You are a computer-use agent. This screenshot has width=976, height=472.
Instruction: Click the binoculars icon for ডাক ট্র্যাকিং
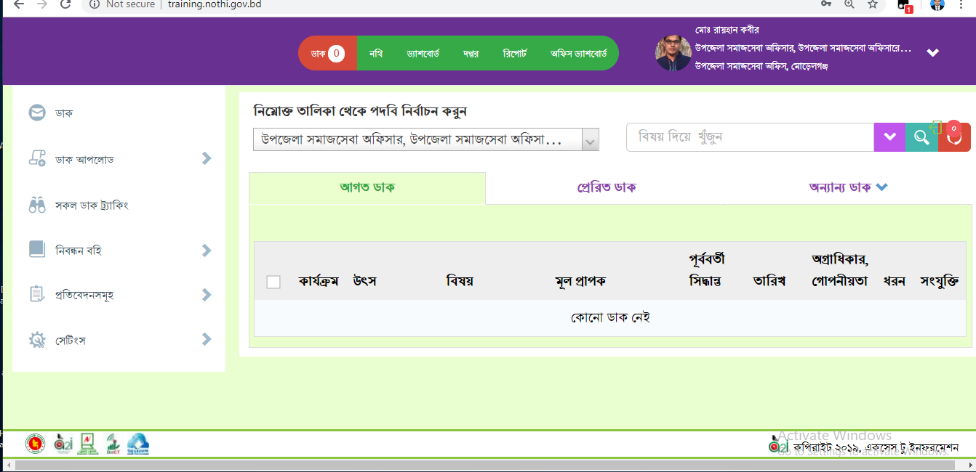coord(37,206)
